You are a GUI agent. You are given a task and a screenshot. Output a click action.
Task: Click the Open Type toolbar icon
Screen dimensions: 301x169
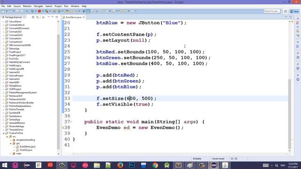click(x=67, y=11)
